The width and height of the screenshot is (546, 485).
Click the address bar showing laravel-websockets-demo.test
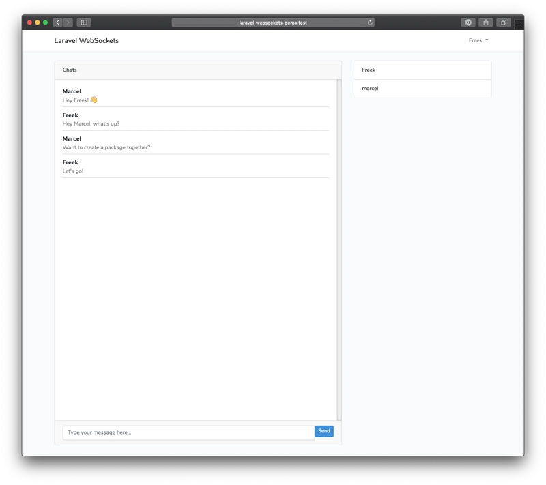click(x=273, y=23)
